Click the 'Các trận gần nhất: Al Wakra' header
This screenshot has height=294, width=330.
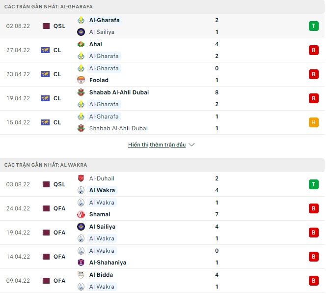[x=46, y=165]
